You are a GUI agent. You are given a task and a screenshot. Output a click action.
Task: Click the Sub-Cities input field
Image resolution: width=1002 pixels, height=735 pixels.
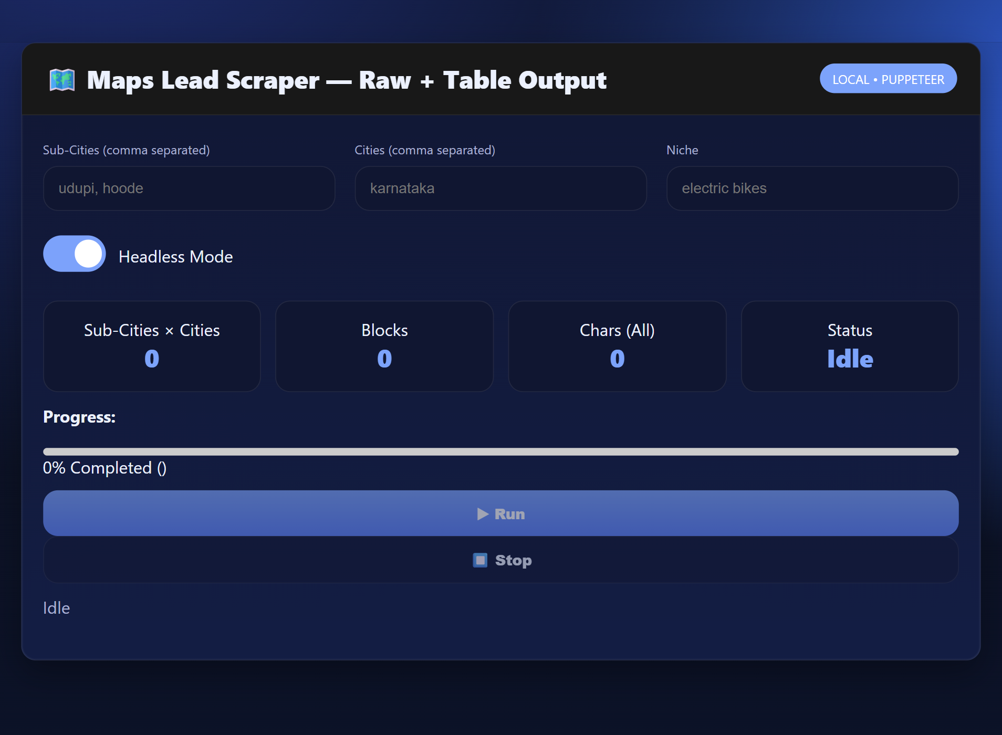188,188
